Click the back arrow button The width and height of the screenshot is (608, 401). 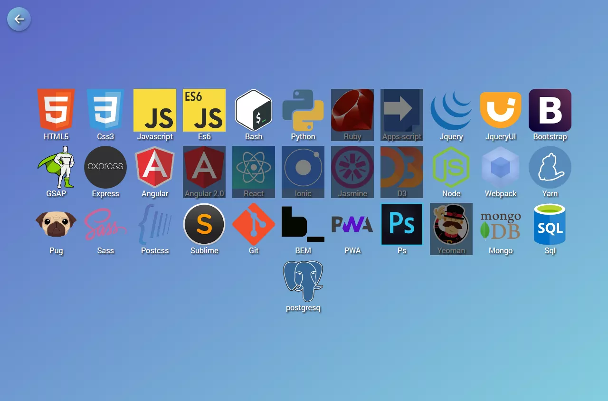tap(19, 19)
